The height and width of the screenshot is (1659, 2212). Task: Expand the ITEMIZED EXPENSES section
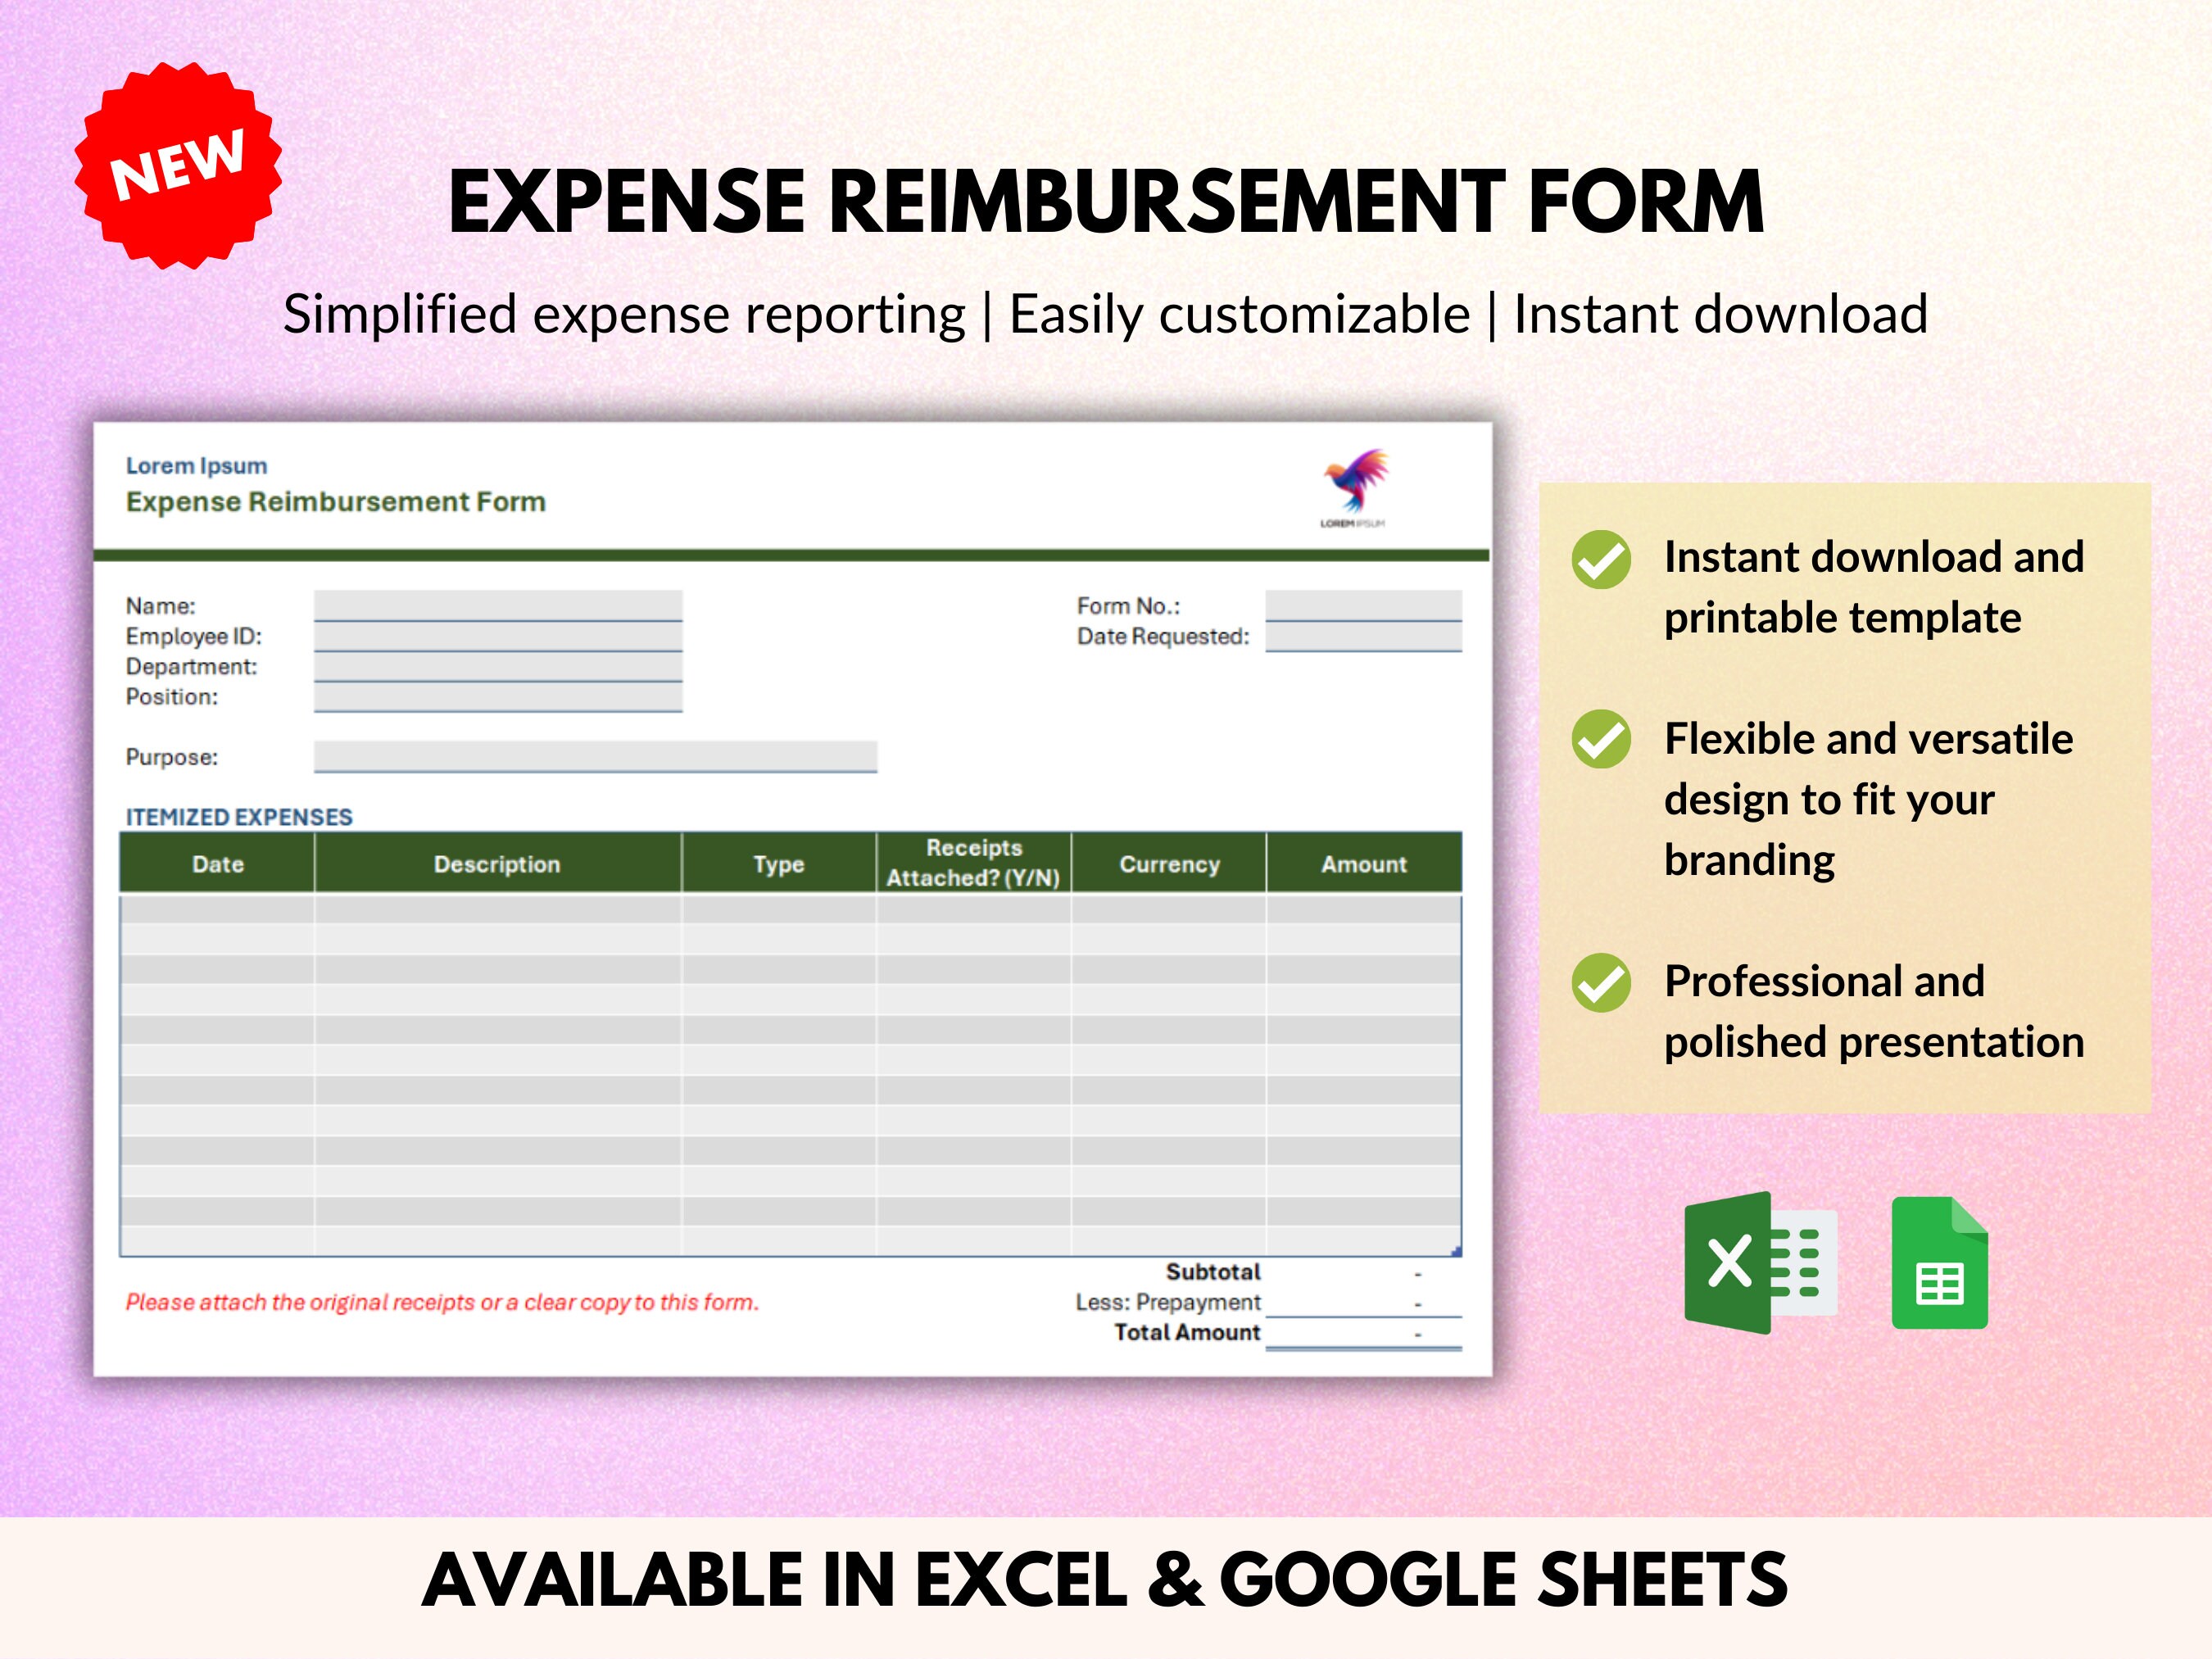(238, 816)
